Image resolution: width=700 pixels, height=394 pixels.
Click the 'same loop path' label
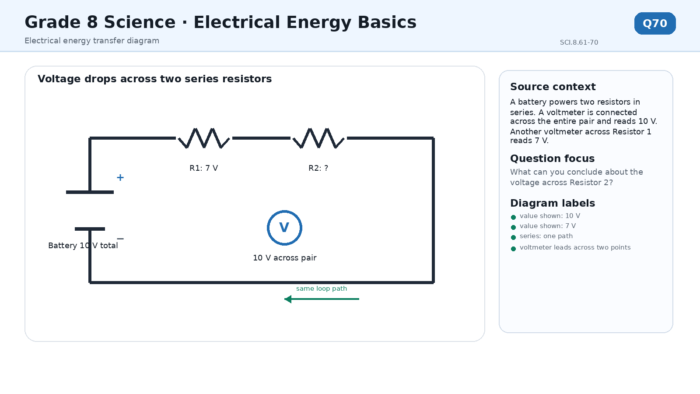[322, 288]
